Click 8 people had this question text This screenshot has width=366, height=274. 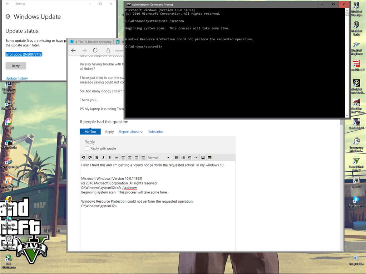tap(104, 122)
